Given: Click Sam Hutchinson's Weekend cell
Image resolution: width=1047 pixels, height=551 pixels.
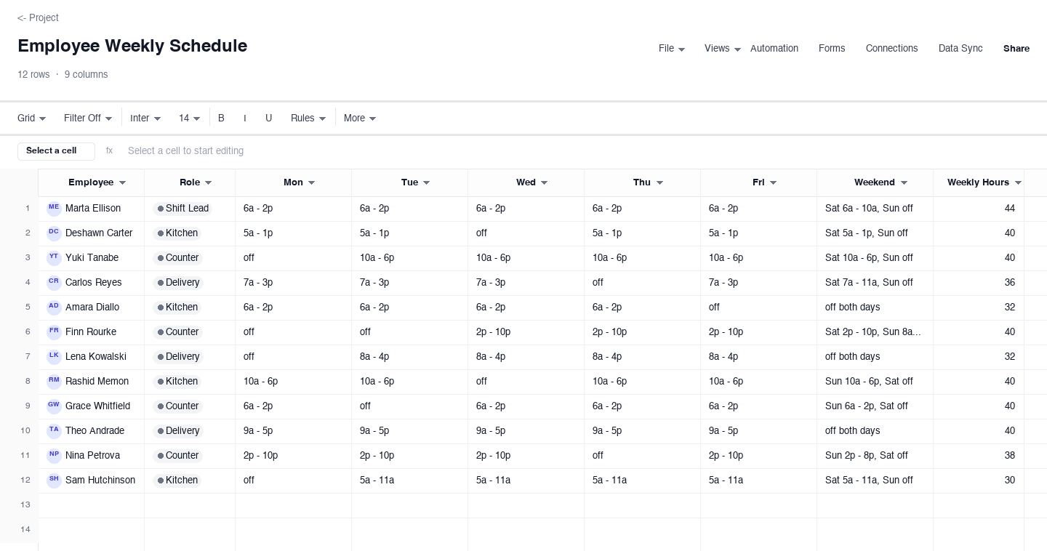Looking at the screenshot, I should coord(875,480).
